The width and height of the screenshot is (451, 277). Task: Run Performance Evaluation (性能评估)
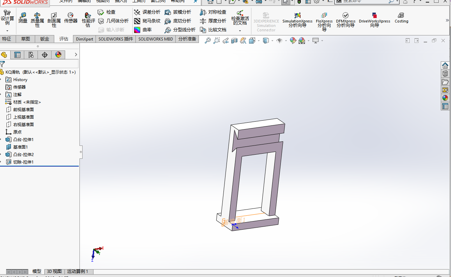[x=88, y=20]
